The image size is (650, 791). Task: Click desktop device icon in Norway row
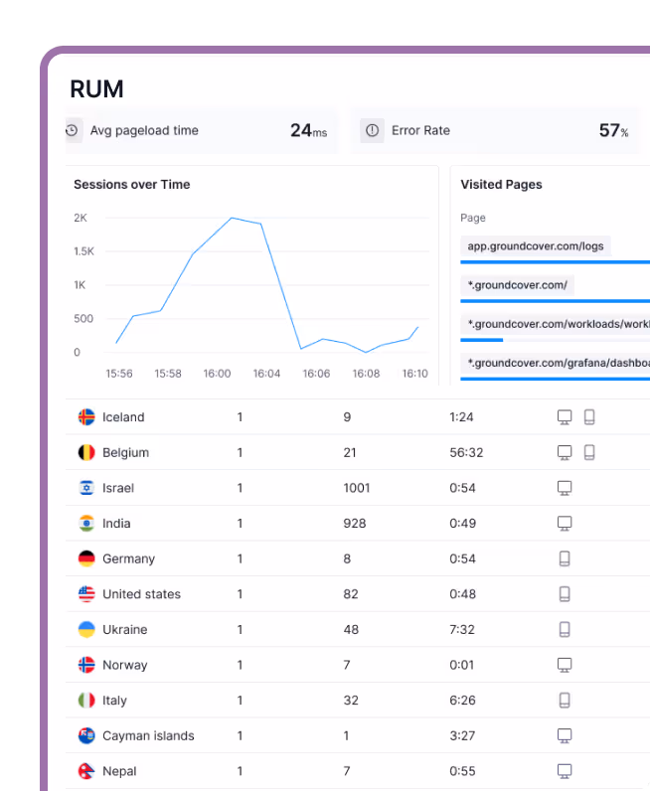pyautogui.click(x=565, y=665)
